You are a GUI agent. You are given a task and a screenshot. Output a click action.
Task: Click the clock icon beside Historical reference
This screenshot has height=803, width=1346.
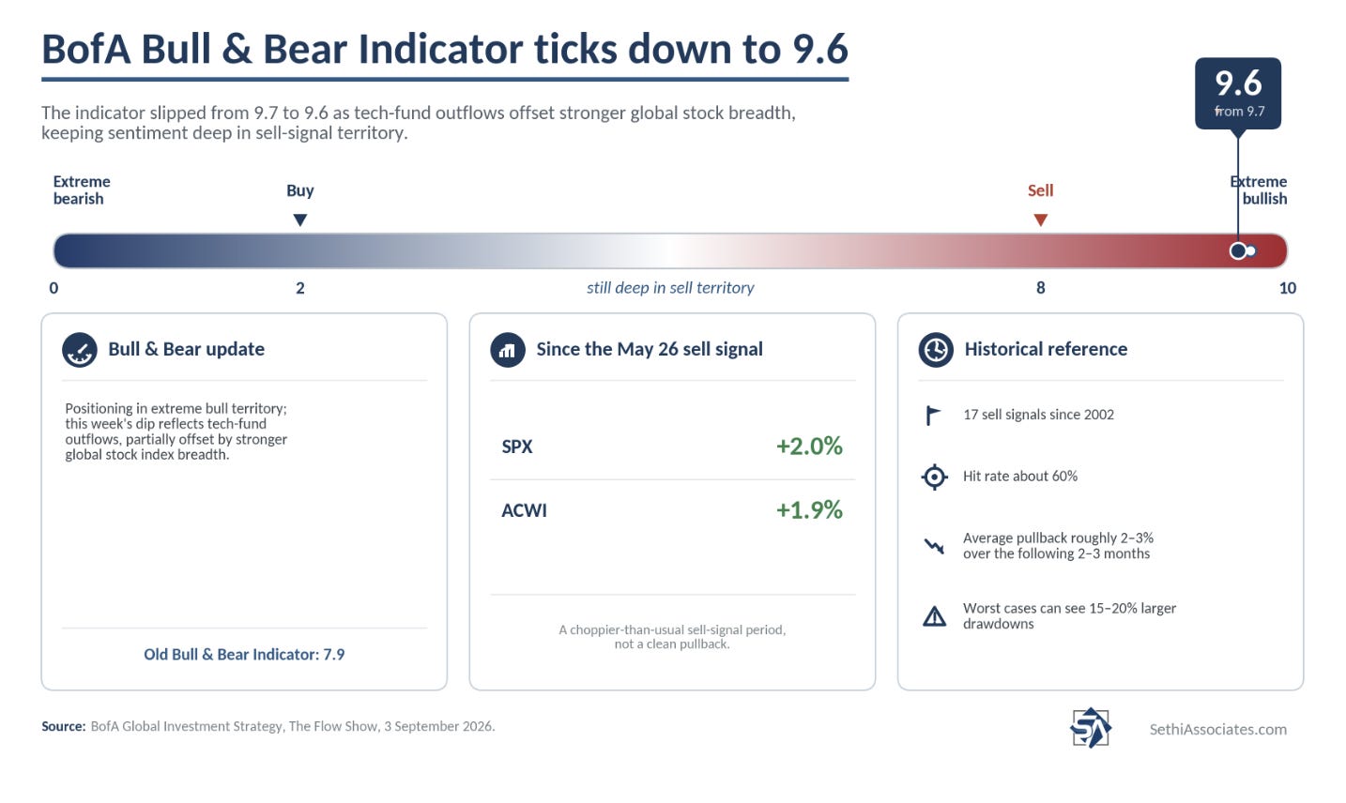[936, 350]
